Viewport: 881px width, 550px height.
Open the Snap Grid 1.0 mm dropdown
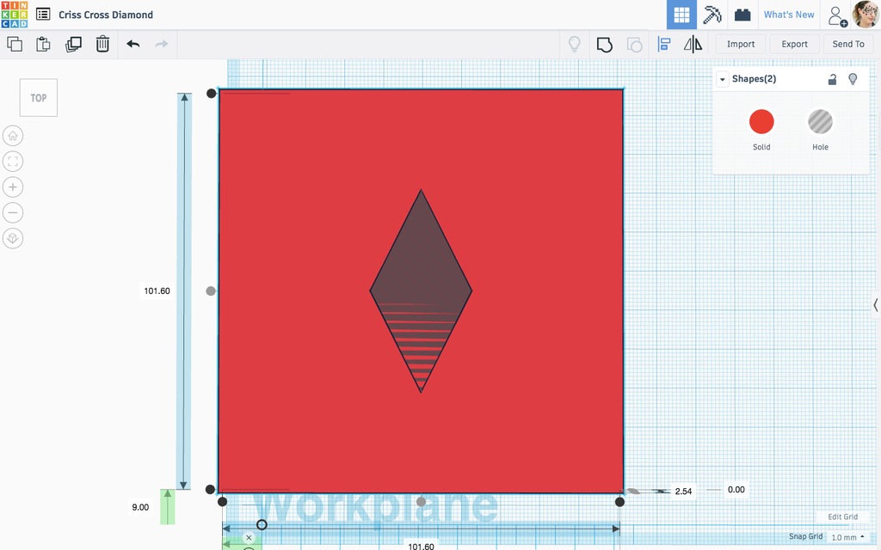point(847,537)
